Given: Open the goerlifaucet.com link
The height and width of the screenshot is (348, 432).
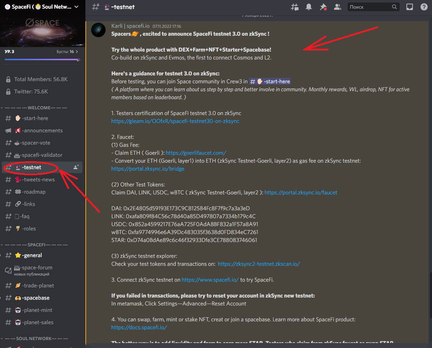Looking at the screenshot, I should [x=196, y=153].
